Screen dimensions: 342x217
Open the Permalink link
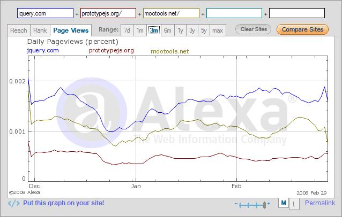click(x=320, y=203)
